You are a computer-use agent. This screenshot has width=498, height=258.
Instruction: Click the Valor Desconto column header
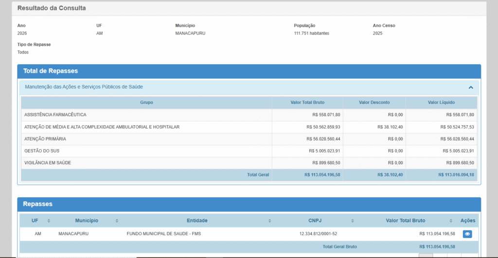(374, 103)
